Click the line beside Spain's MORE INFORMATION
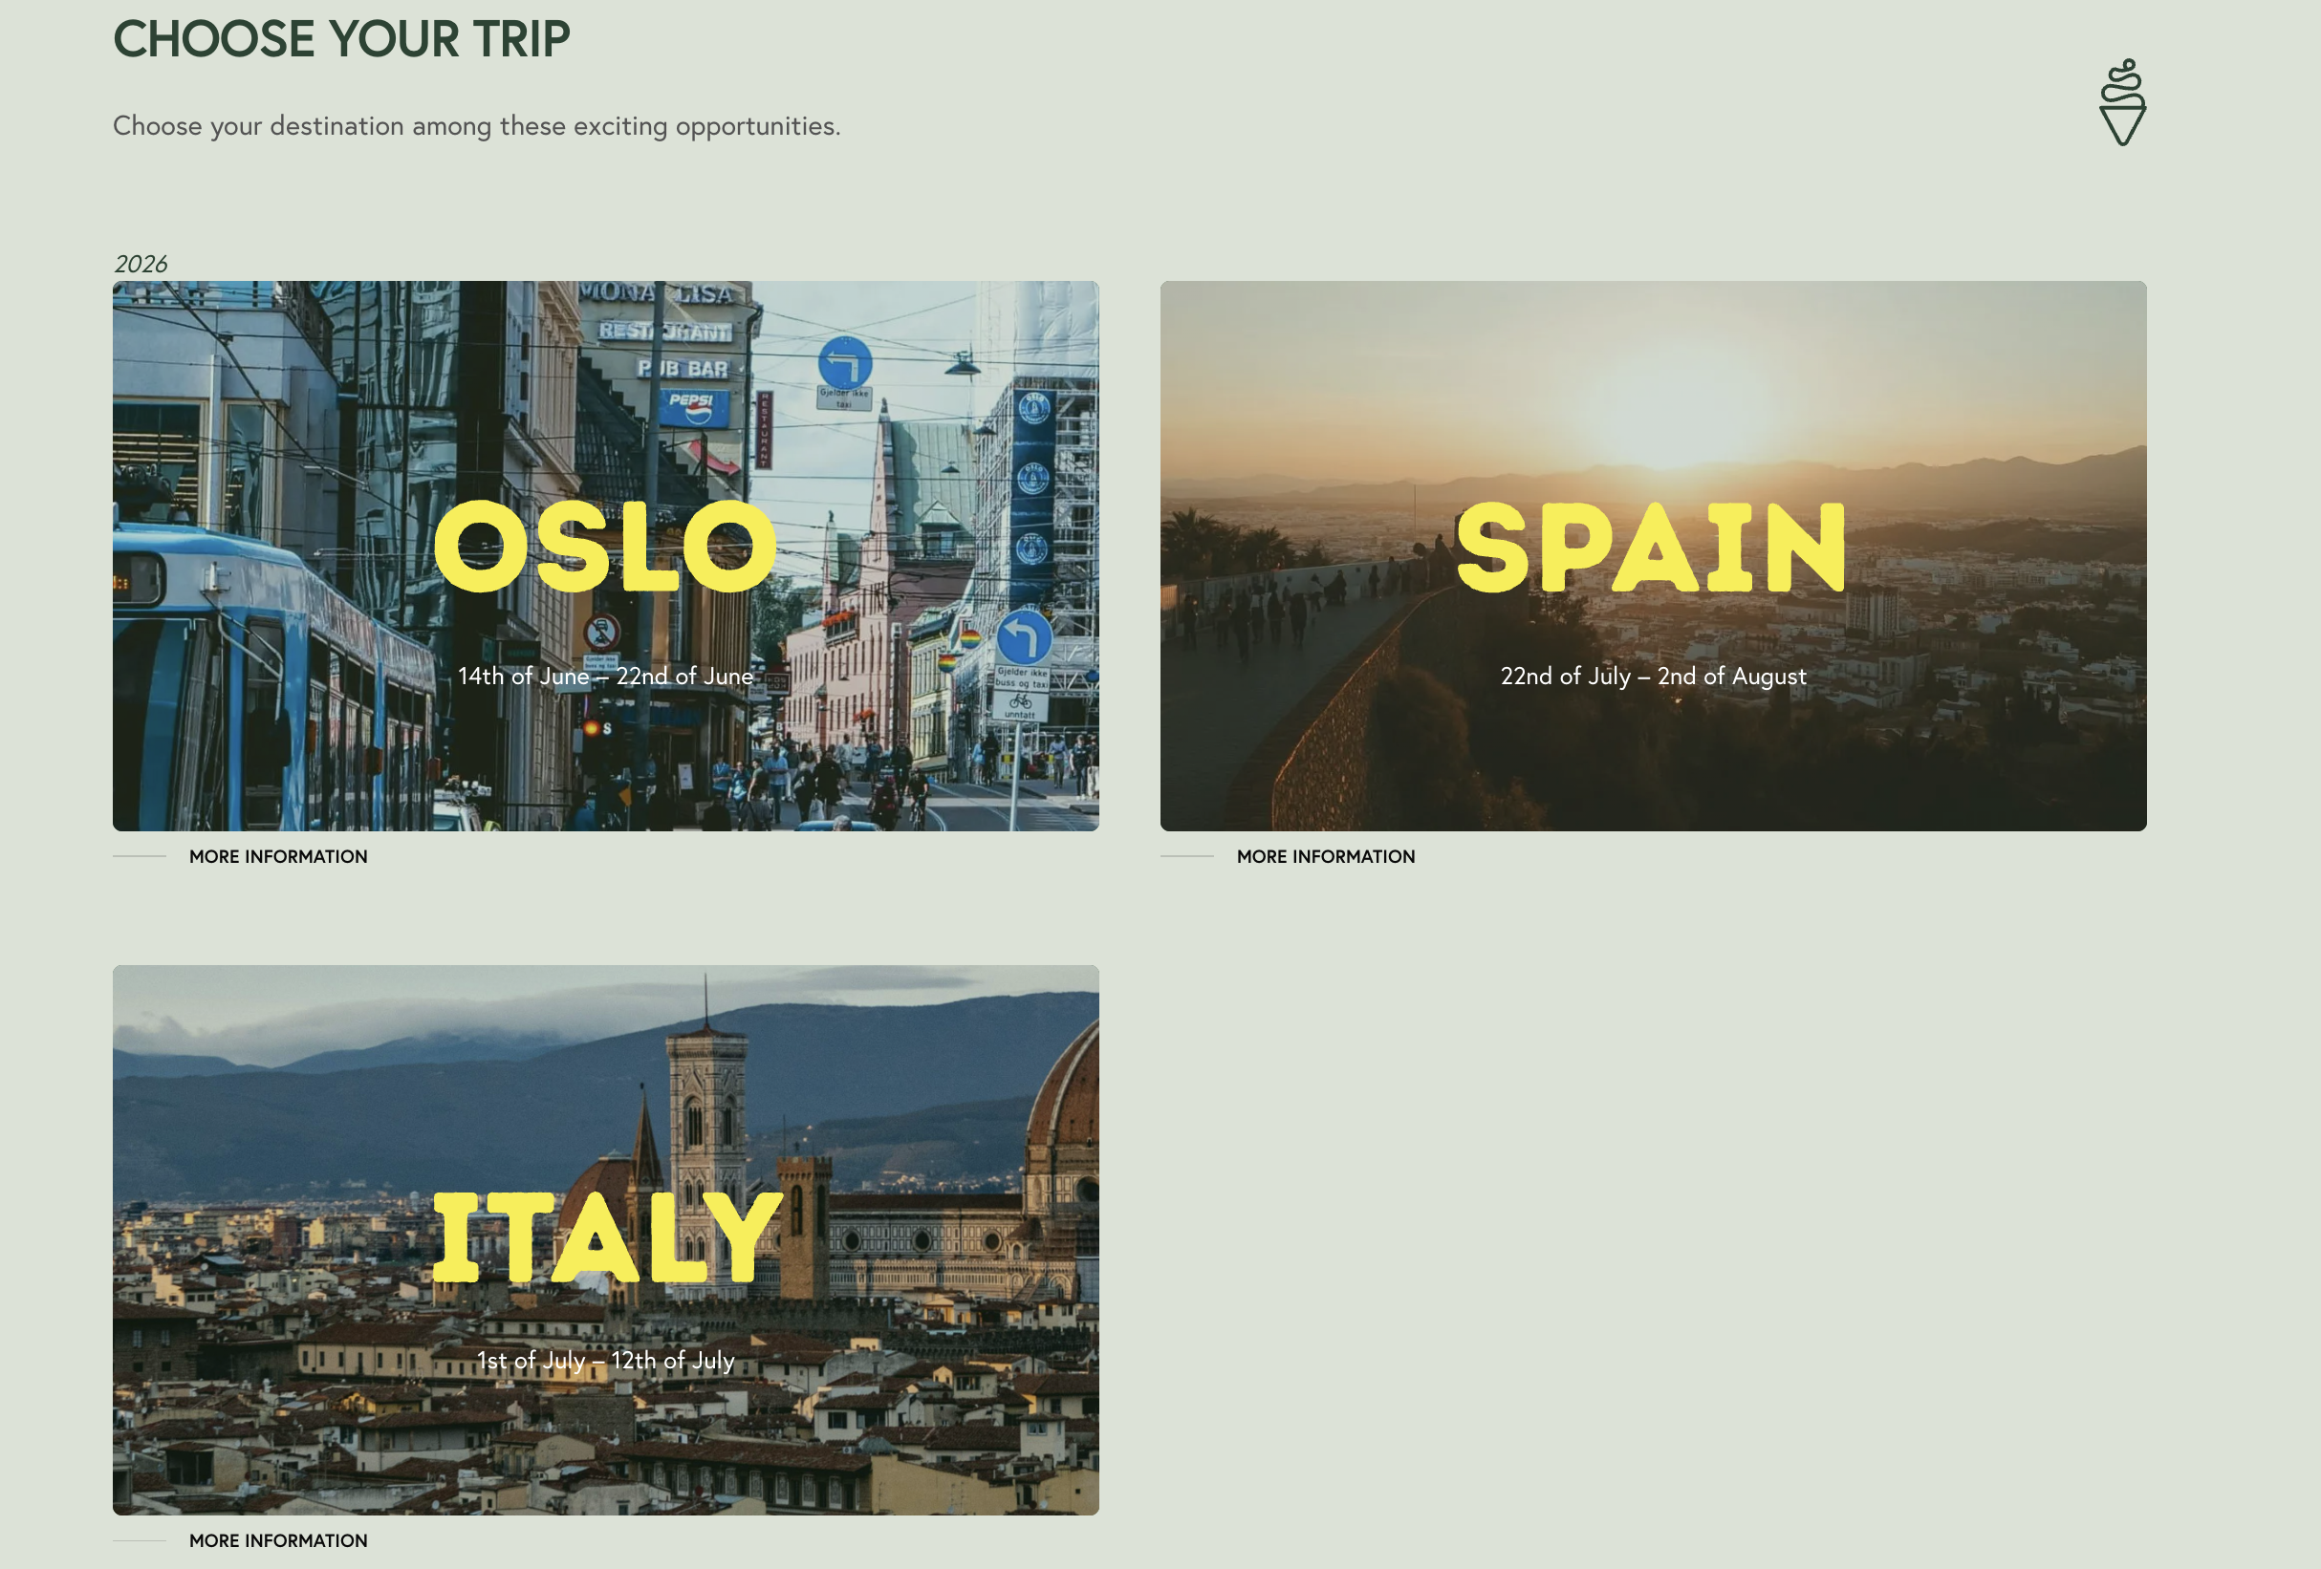The width and height of the screenshot is (2321, 1569). (x=1186, y=856)
